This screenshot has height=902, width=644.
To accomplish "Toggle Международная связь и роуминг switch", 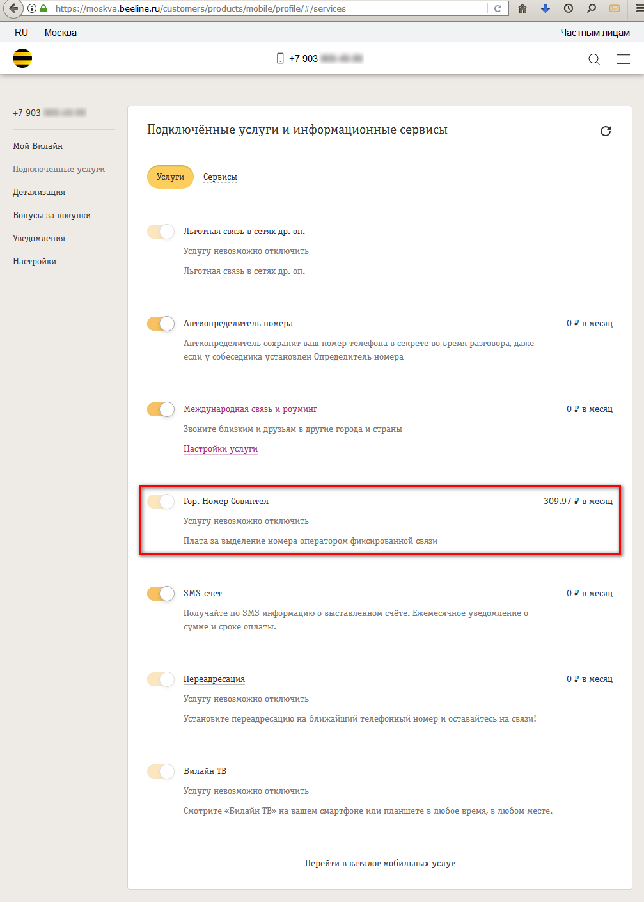I will [x=161, y=409].
